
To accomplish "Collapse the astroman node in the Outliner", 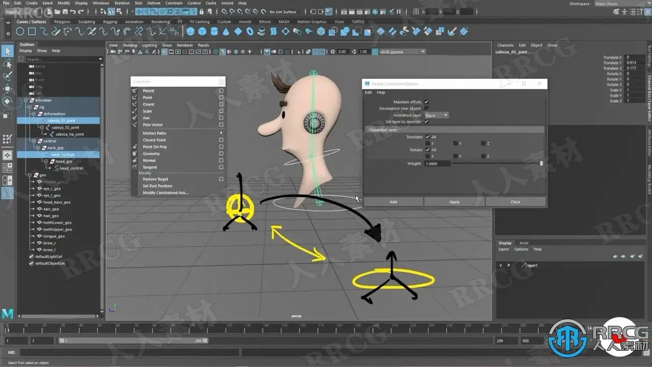I will [x=25, y=100].
